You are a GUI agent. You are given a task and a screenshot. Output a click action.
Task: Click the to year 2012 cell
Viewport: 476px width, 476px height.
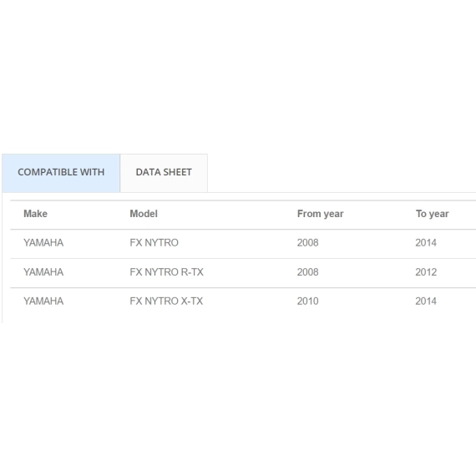426,272
